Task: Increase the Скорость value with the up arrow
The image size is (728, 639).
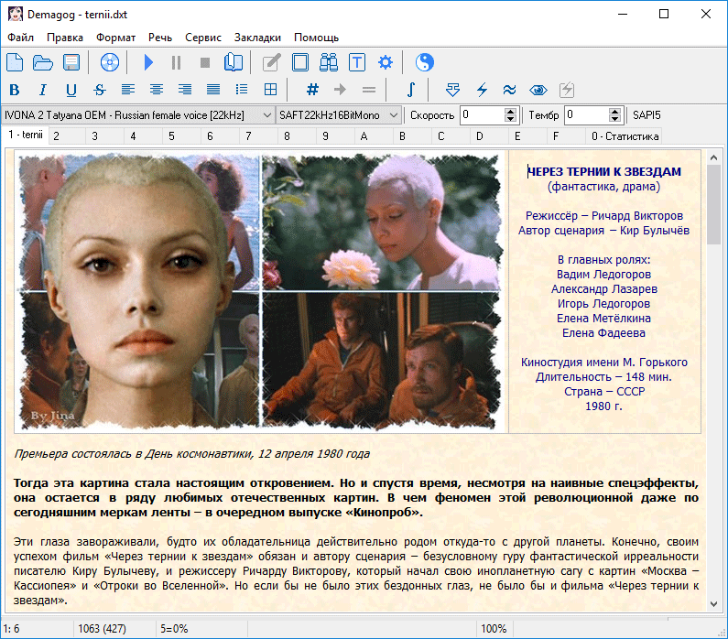Action: coord(510,112)
